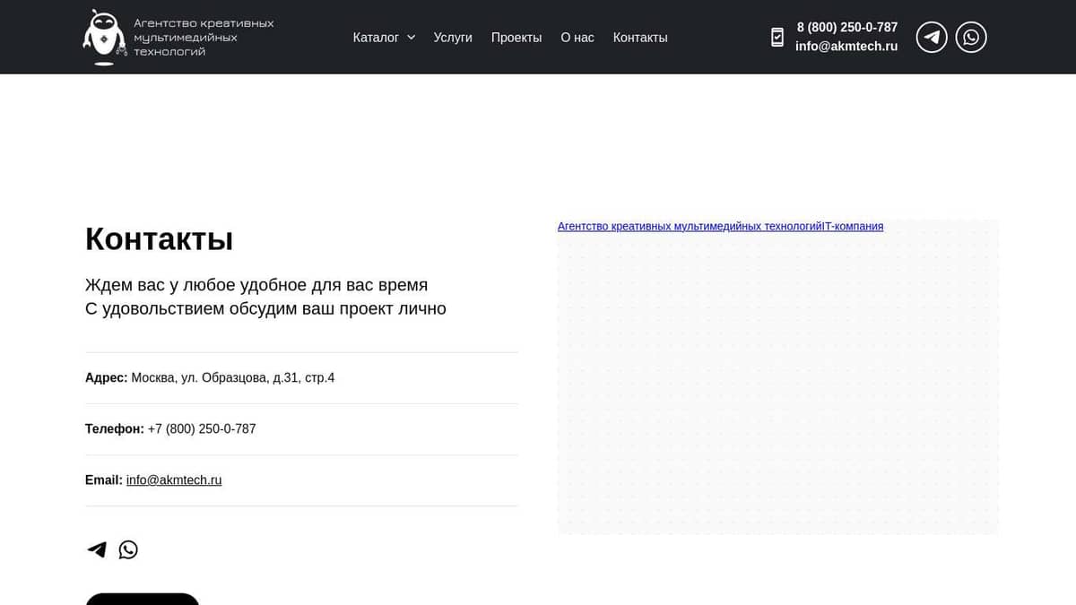Open the Каталог menu item
The image size is (1076, 605).
(x=376, y=38)
